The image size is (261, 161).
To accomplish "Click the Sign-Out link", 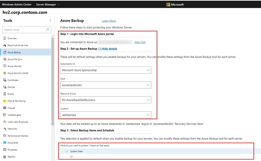I will [140, 42].
